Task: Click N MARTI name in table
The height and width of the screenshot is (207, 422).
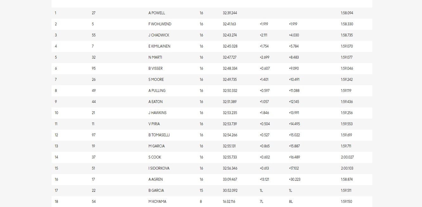Action: (x=155, y=57)
